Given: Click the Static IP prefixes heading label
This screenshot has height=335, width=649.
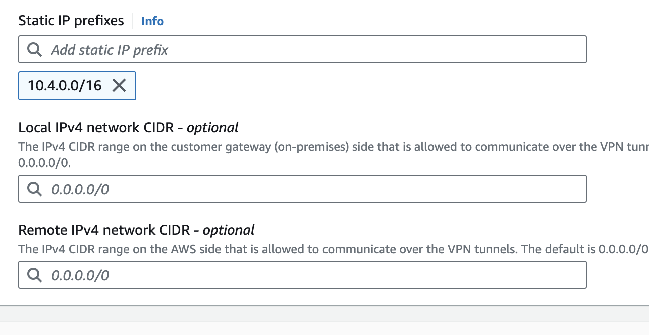Looking at the screenshot, I should click(71, 21).
